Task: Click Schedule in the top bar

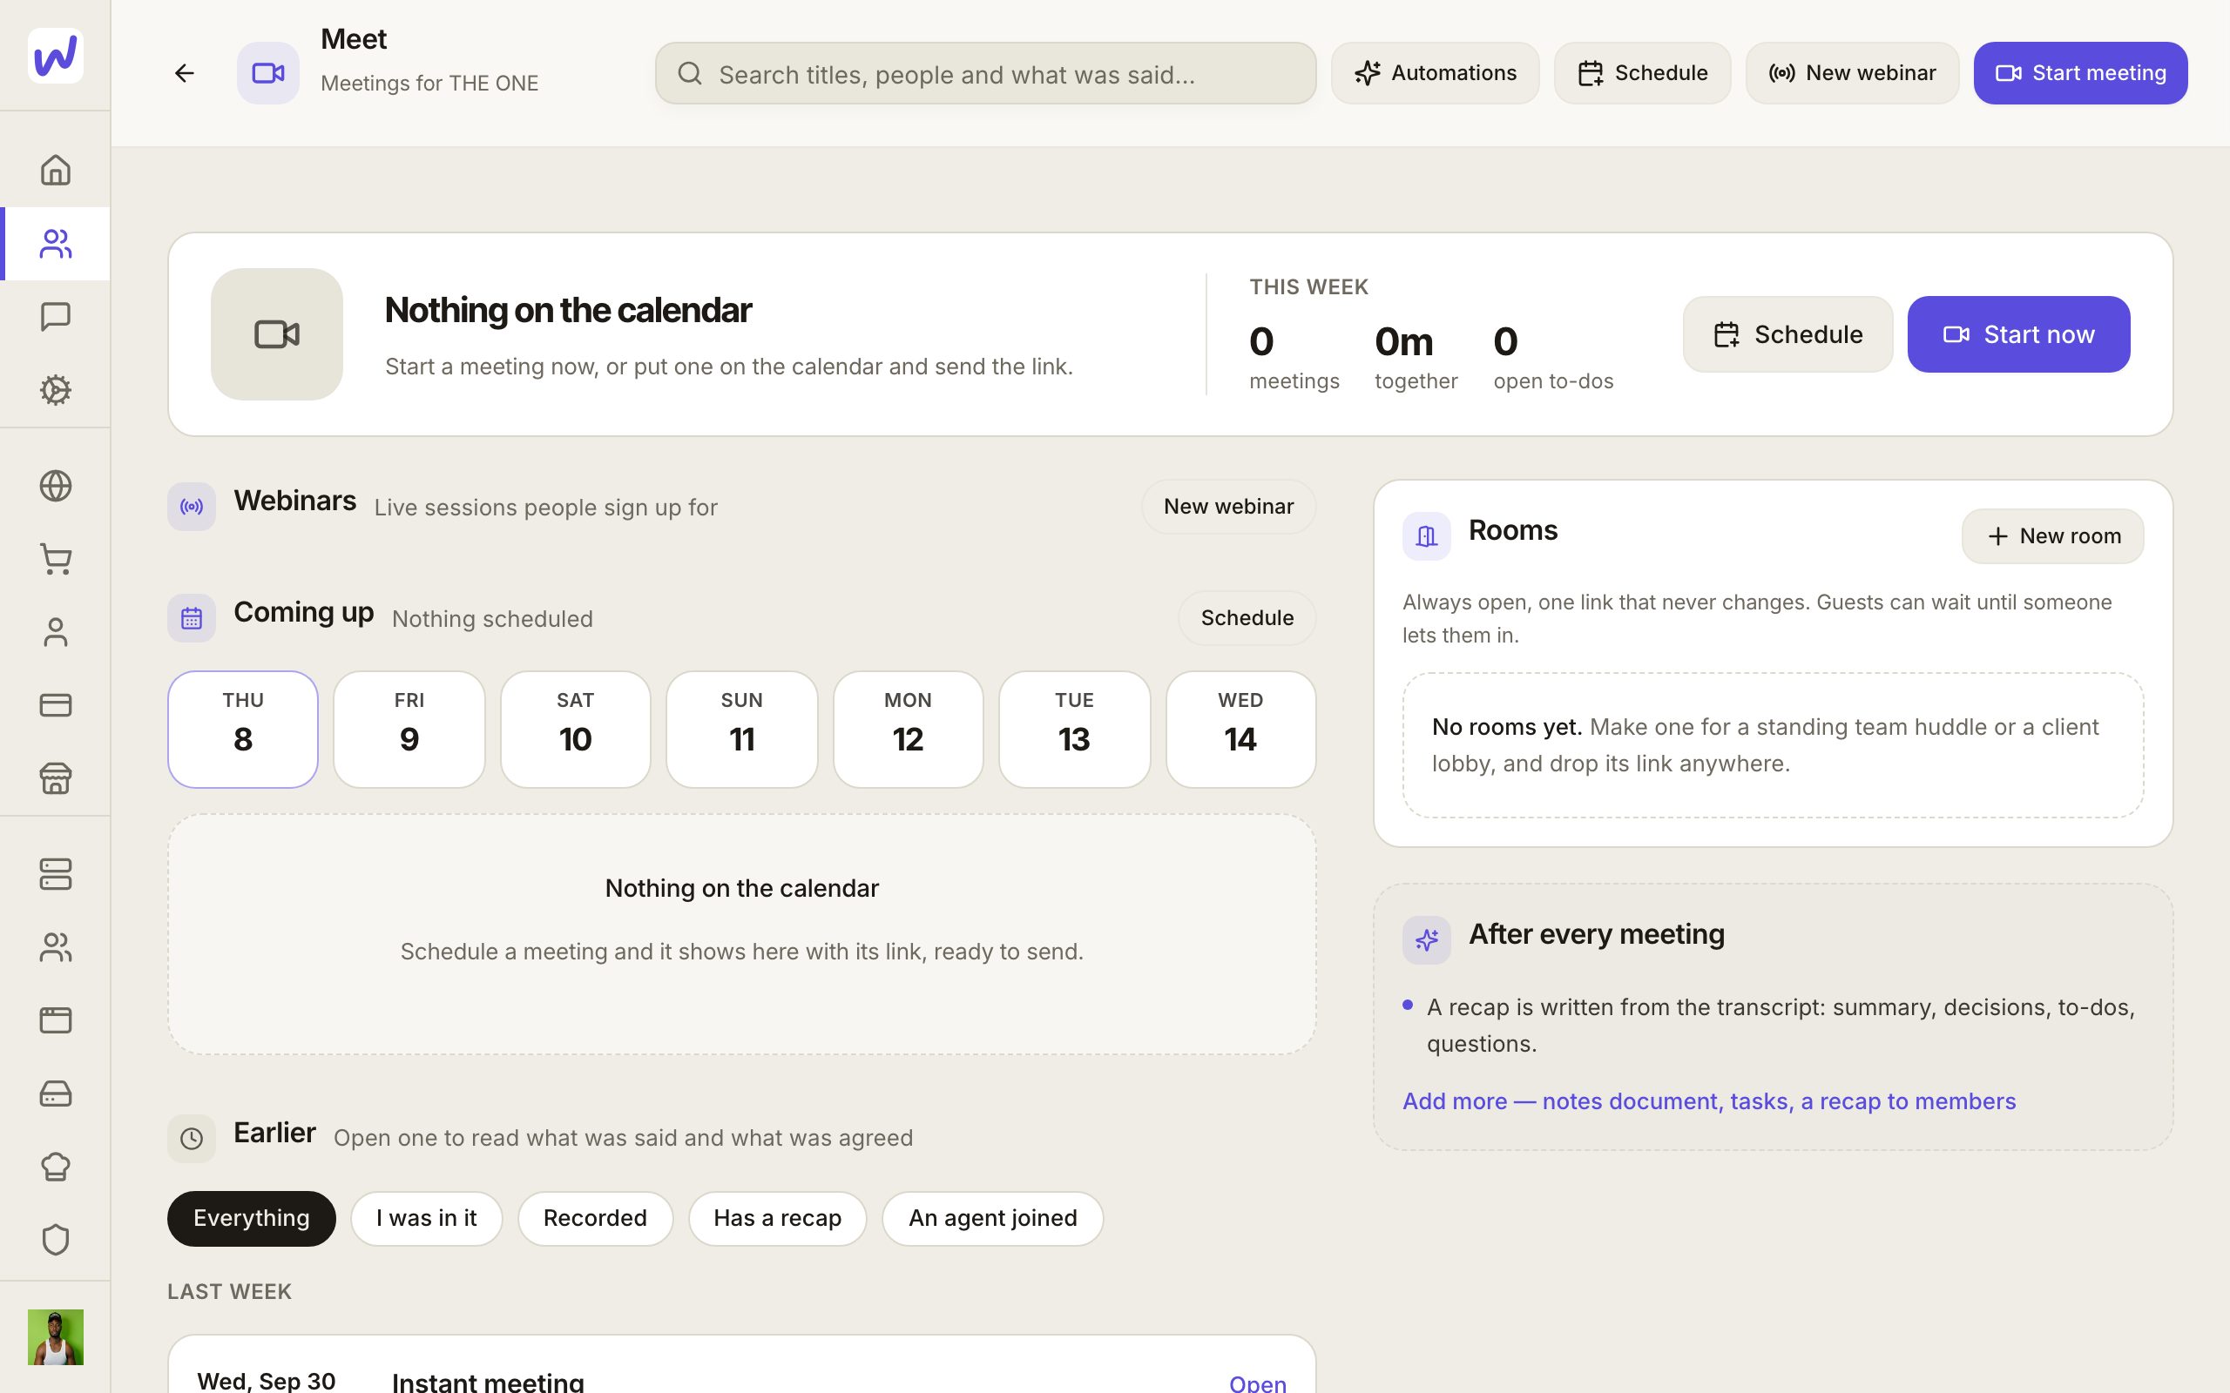Action: pos(1642,73)
